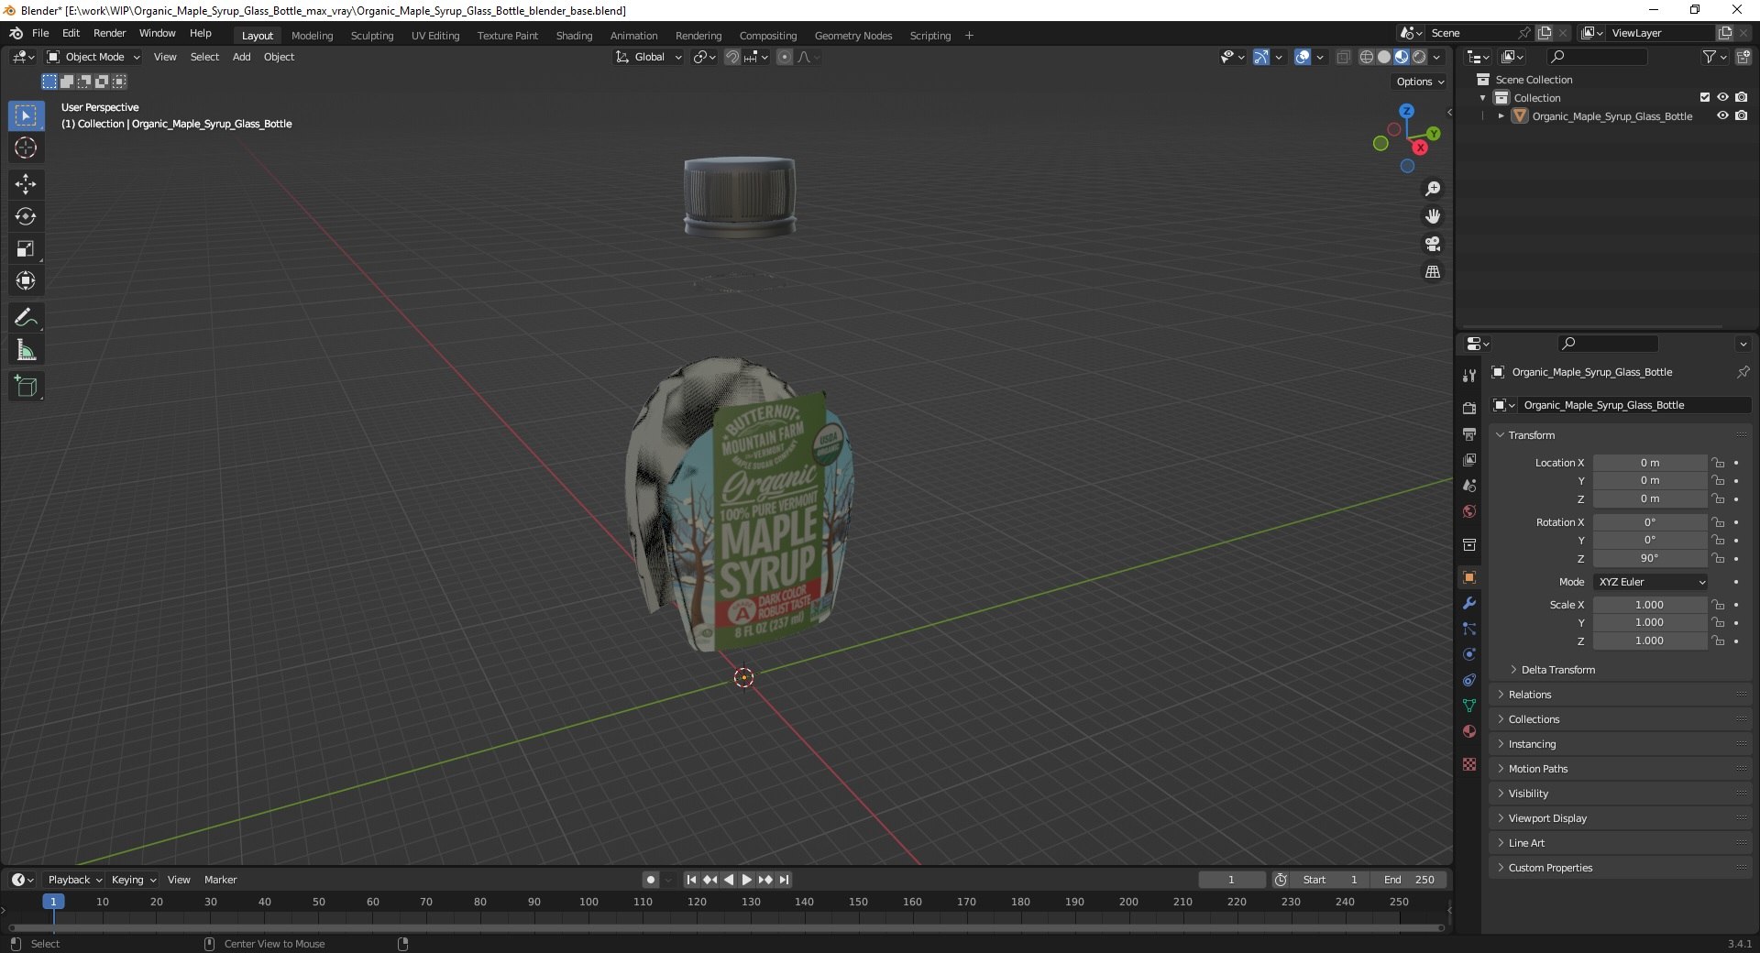Activate the Move tool
The width and height of the screenshot is (1760, 953).
[26, 184]
